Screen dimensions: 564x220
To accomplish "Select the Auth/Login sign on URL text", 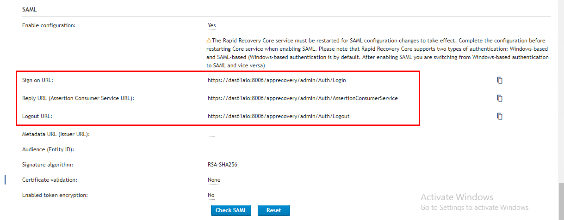I will (277, 80).
